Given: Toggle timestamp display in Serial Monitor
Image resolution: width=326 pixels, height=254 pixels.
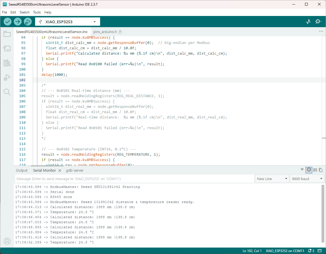Looking at the screenshot, I should click(309, 170).
